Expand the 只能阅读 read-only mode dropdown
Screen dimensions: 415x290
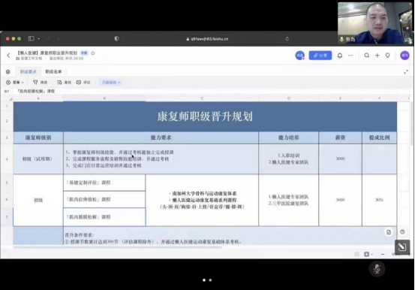110,83
